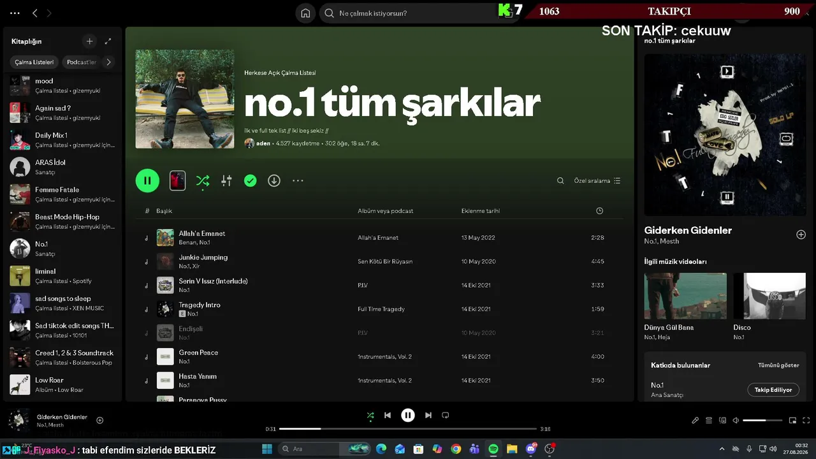Open the Femme Fatale playlist

[x=62, y=194]
